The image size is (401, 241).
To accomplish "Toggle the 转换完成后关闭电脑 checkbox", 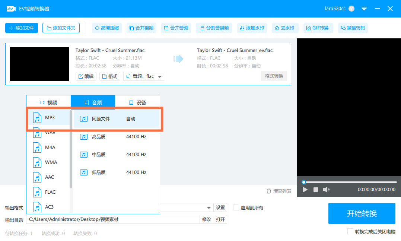I will [x=350, y=232].
